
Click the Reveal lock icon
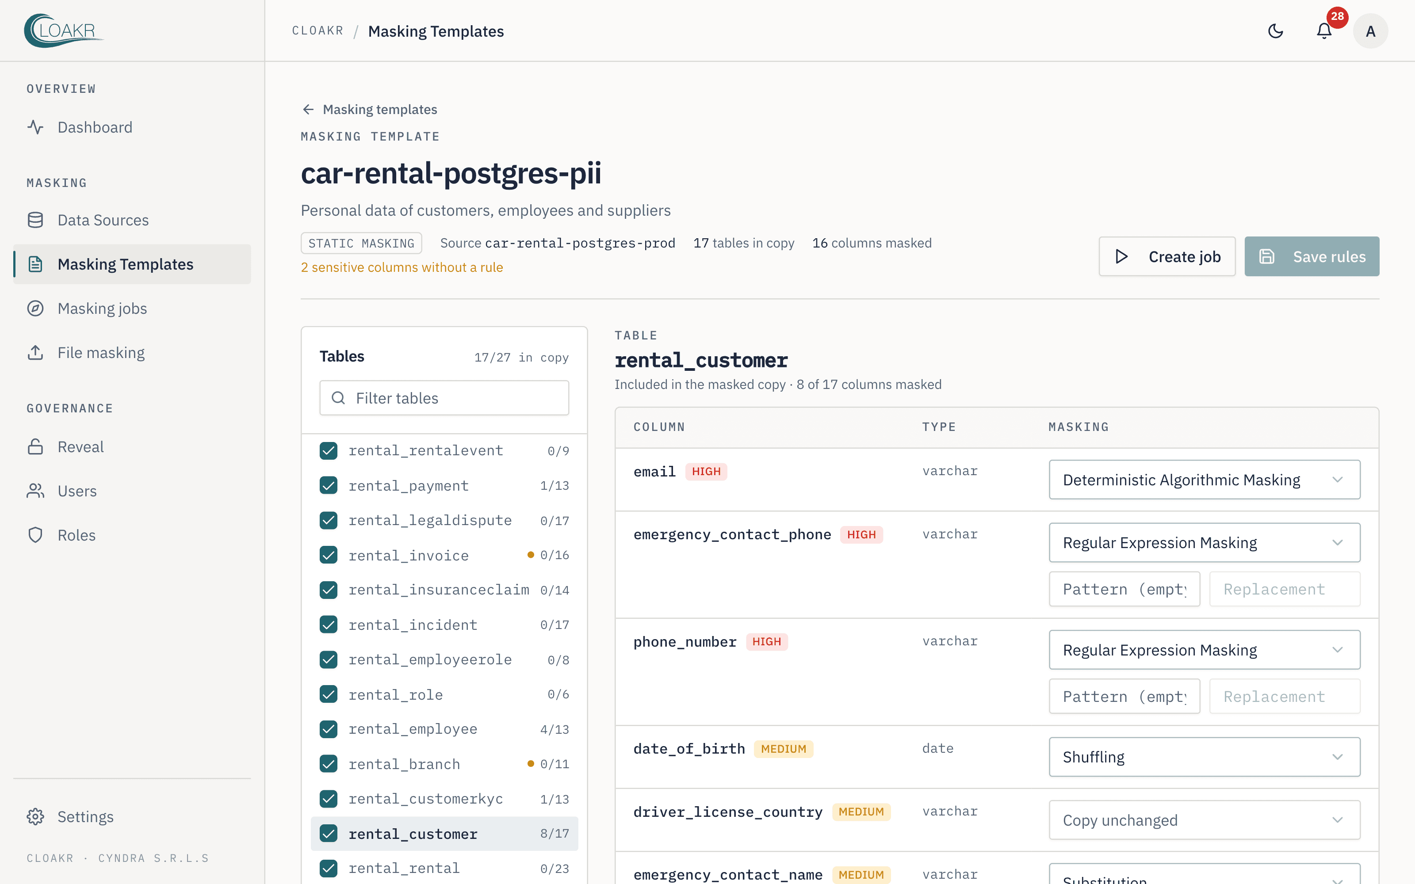[x=36, y=447]
